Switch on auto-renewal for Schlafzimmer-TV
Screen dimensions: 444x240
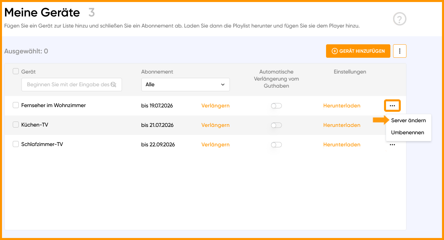[x=276, y=145]
